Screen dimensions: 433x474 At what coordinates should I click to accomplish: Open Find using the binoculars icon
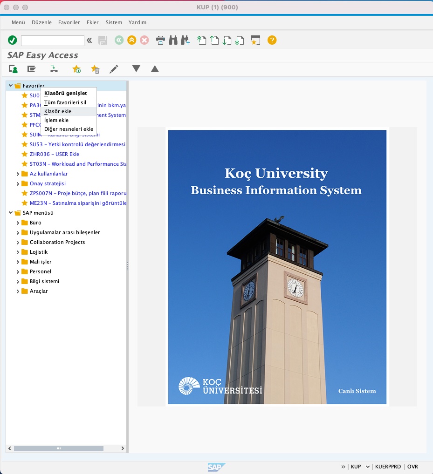point(172,41)
